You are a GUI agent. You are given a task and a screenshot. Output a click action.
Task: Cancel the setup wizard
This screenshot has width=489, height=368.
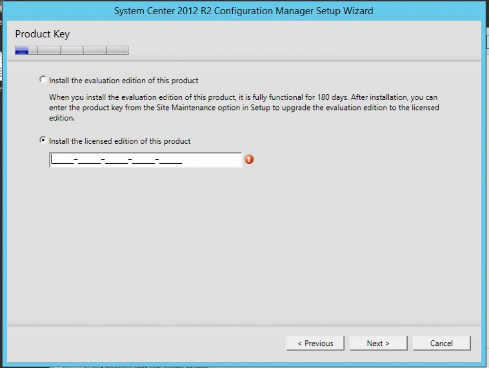click(x=441, y=343)
